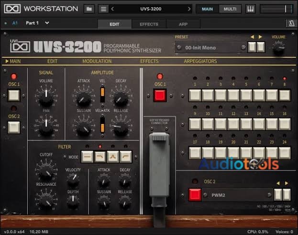Click left cream button beside PWM2

coord(278,194)
